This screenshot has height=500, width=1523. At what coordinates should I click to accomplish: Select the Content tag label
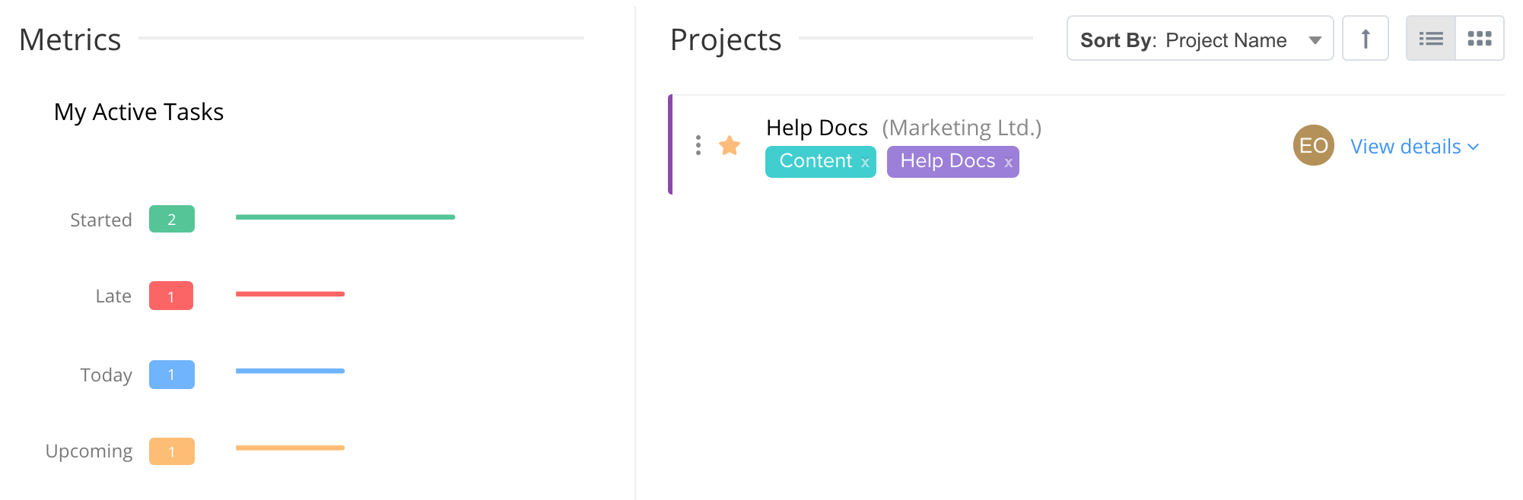pyautogui.click(x=816, y=161)
